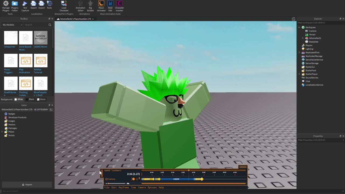The width and height of the screenshot is (345, 194).
Task: Start Text Capture for localization
Action: [25, 6]
